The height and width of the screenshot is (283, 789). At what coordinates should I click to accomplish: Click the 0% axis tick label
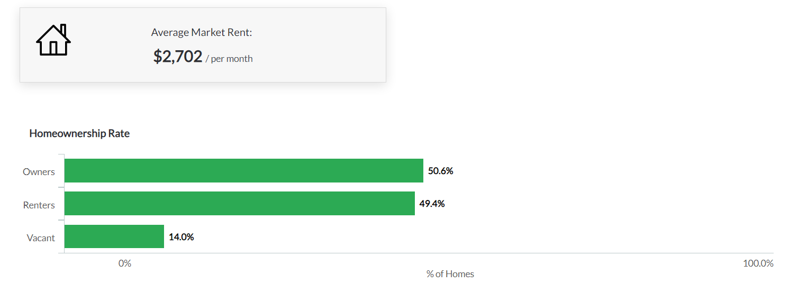(124, 263)
